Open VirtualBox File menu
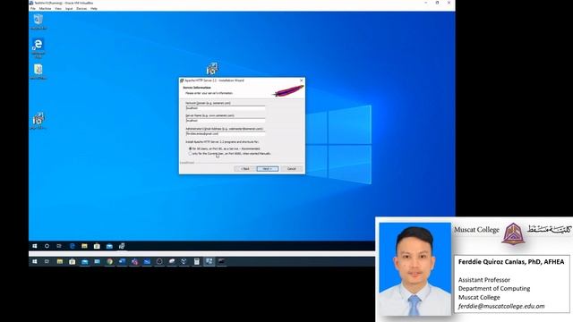 click(x=33, y=8)
